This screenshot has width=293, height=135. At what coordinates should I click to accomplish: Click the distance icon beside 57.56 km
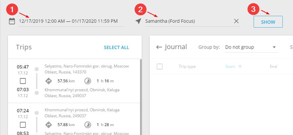pyautogui.click(x=49, y=81)
